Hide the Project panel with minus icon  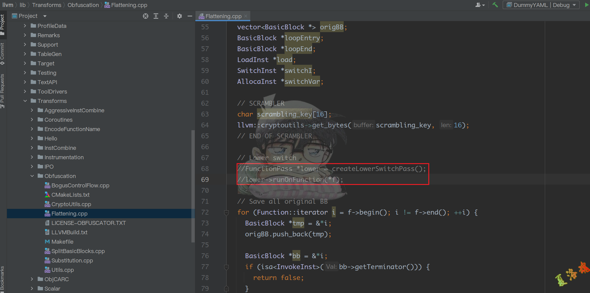[190, 16]
